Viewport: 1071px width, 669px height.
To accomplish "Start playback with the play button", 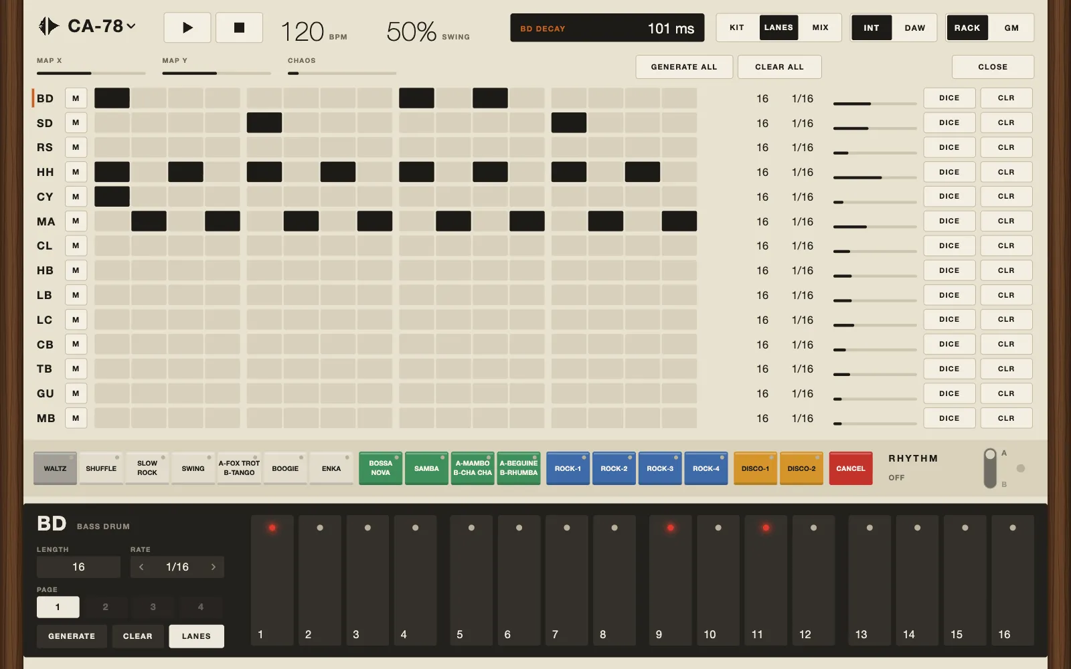I will click(x=187, y=27).
